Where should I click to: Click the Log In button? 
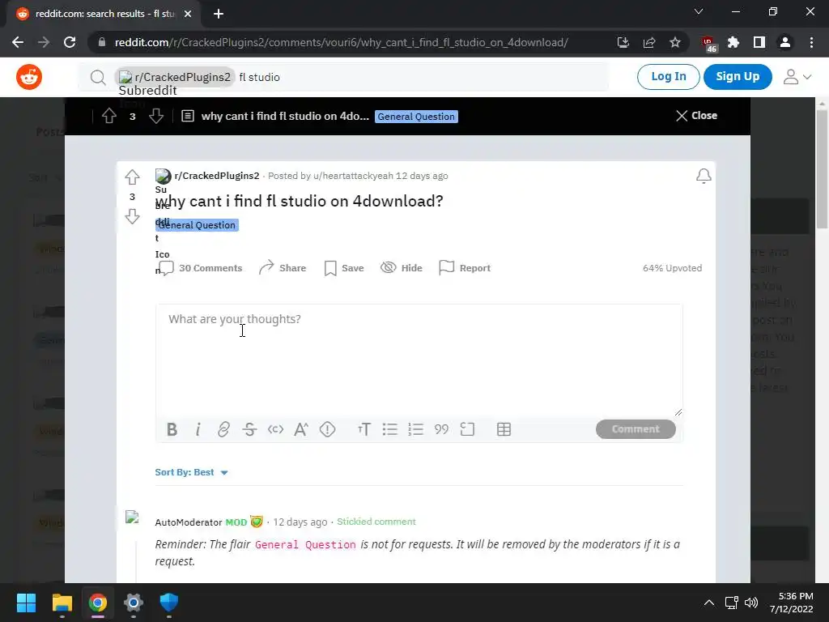668,77
